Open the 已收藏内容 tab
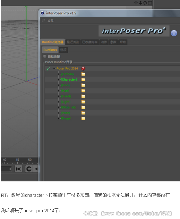Image resolution: width=180 pixels, height=219 pixels. 90,42
